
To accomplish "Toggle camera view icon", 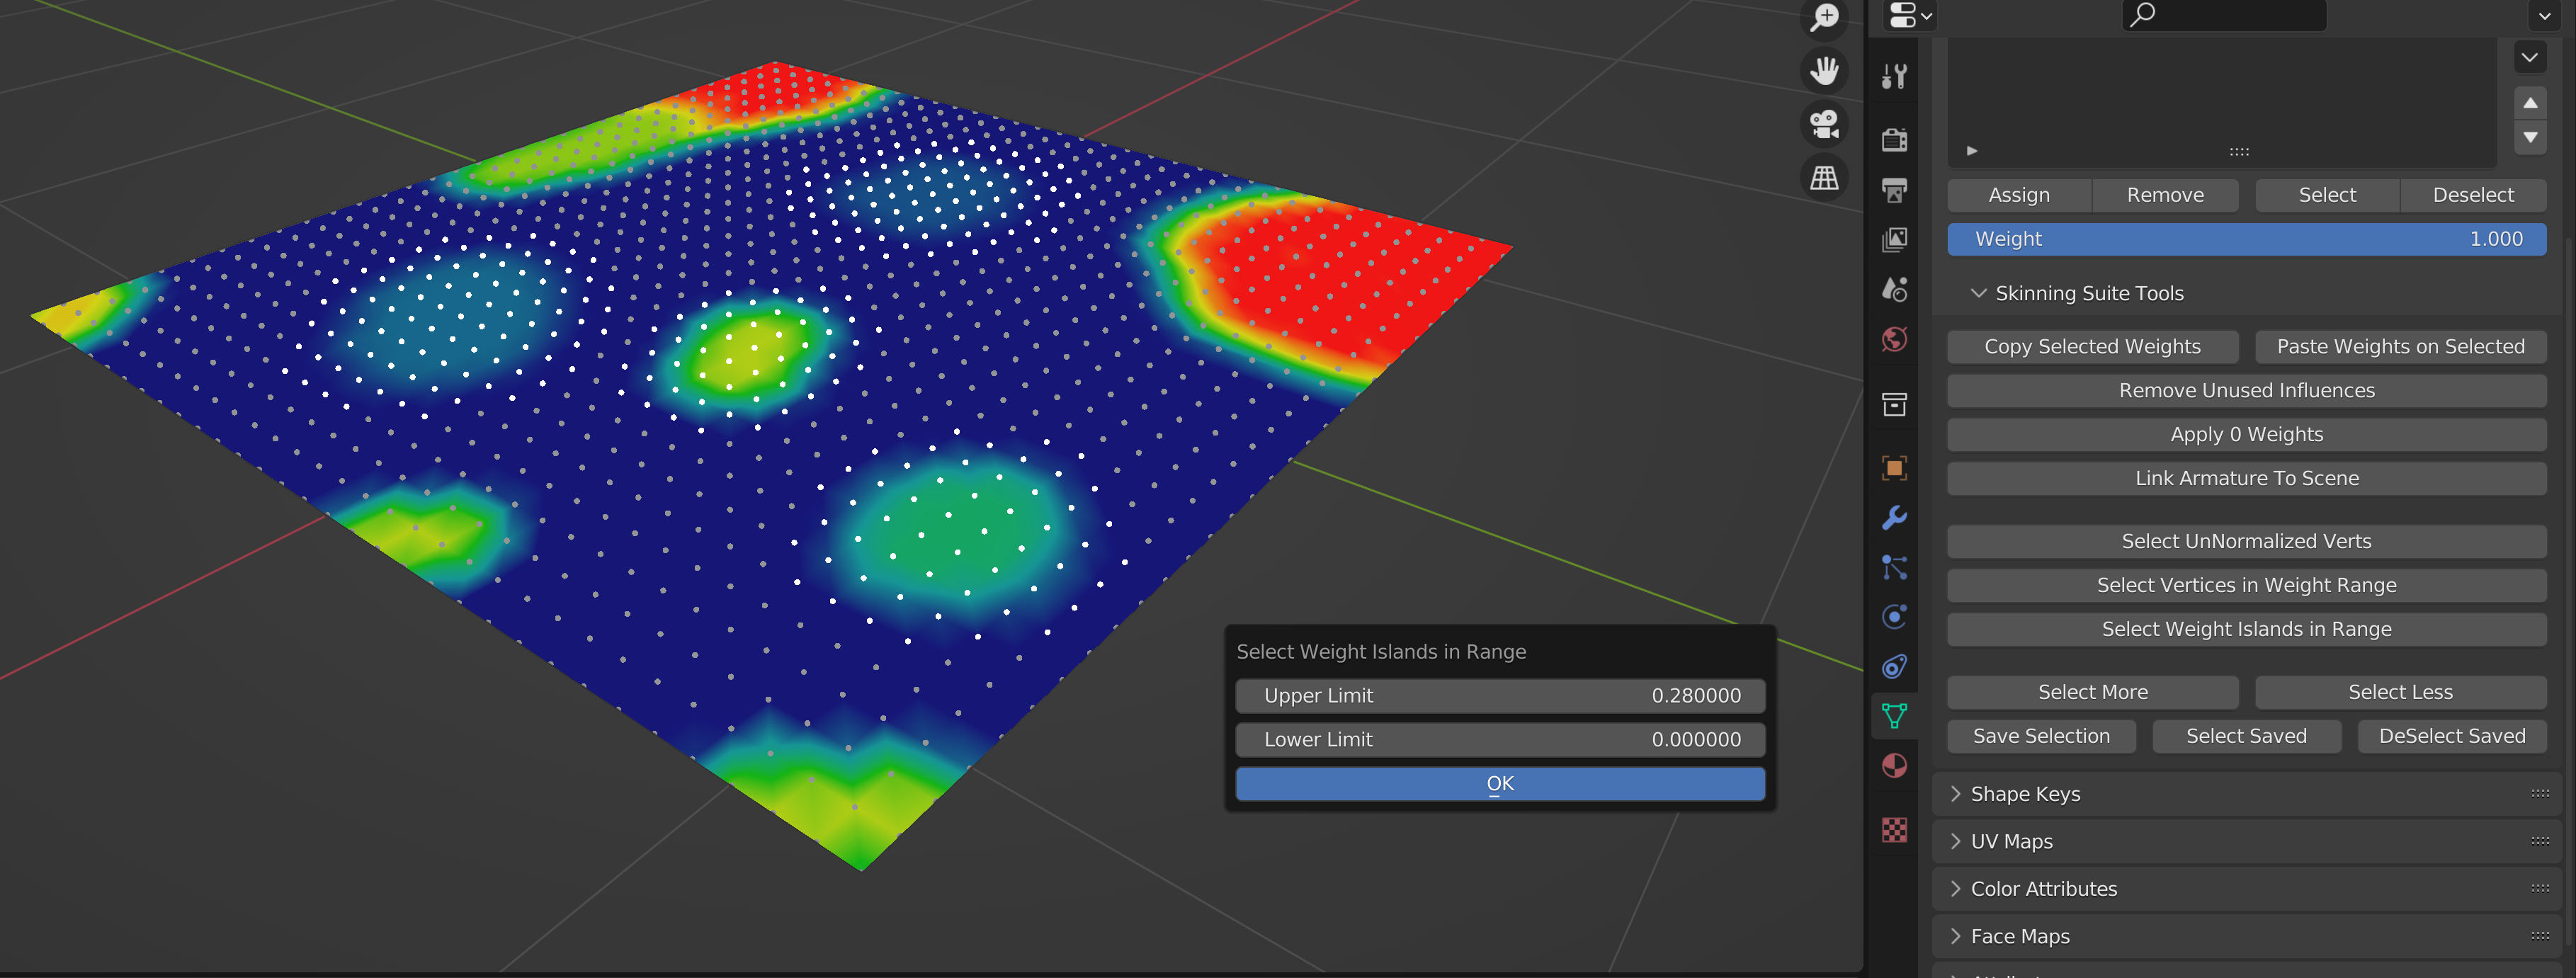I will point(1825,124).
